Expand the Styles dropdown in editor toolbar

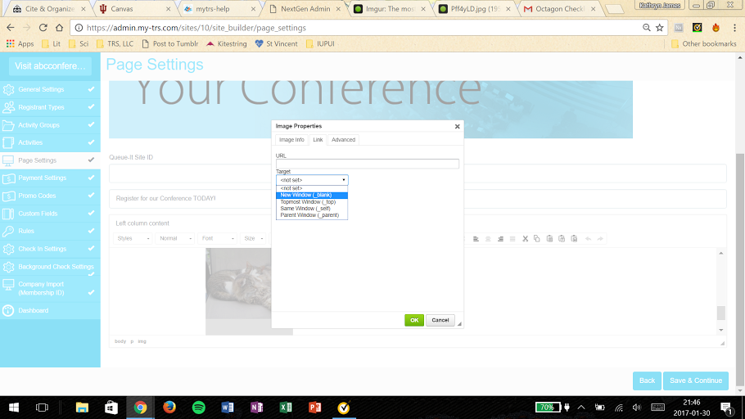click(133, 239)
